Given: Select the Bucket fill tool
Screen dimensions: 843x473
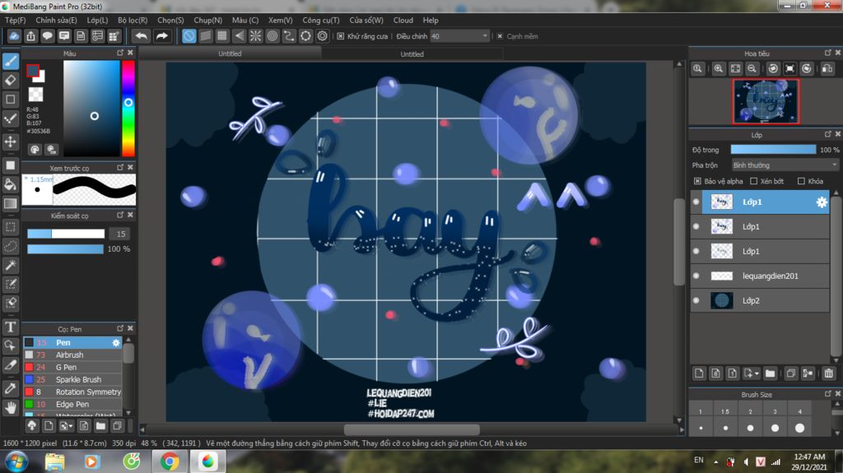Looking at the screenshot, I should pyautogui.click(x=11, y=185).
